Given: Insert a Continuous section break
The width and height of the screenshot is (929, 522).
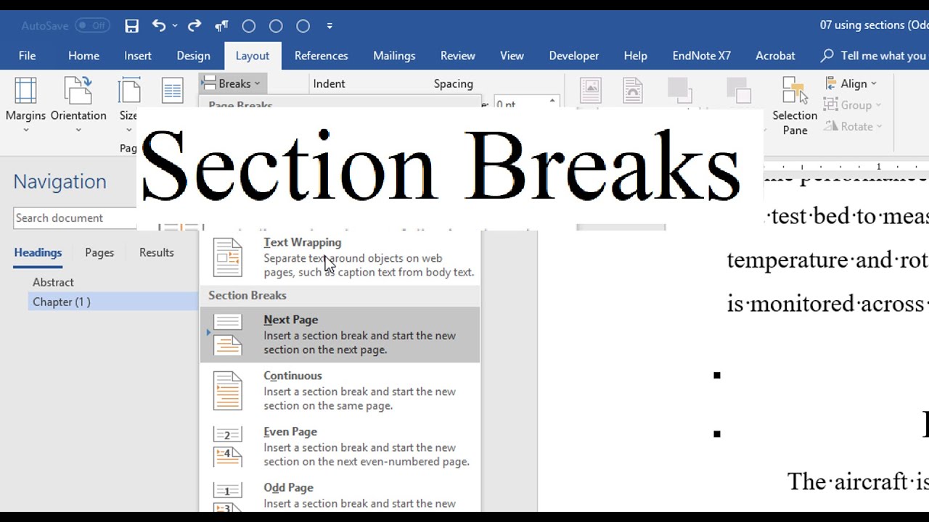Looking at the screenshot, I should 340,390.
